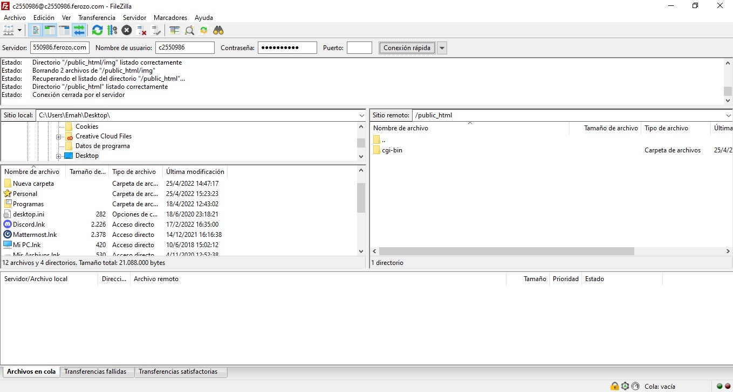733x392 pixels.
Task: Open the Transferencia menu
Action: tap(97, 18)
